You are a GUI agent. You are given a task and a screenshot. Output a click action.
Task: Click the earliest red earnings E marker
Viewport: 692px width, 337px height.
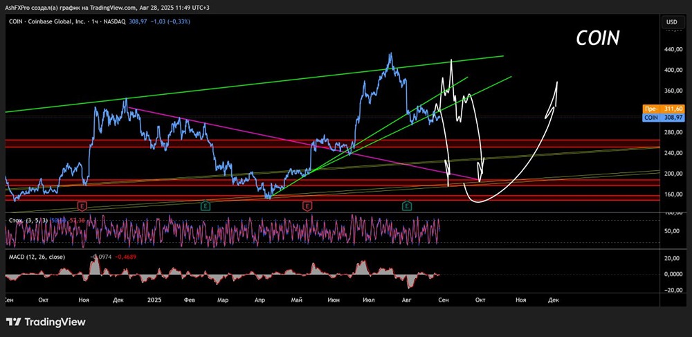(x=82, y=206)
